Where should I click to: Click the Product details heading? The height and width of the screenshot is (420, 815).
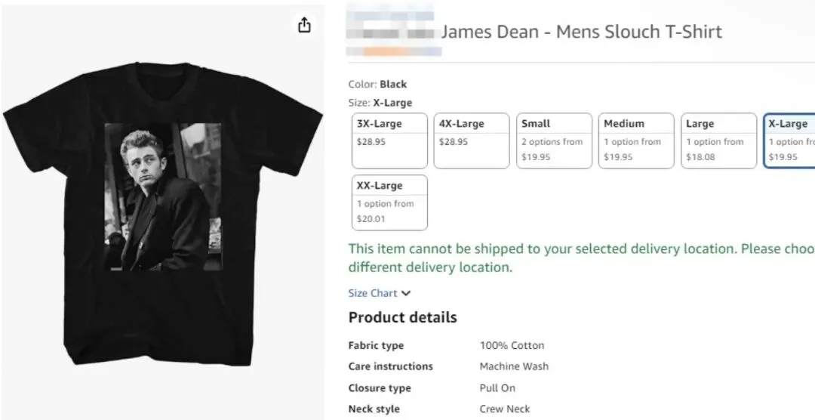(402, 317)
